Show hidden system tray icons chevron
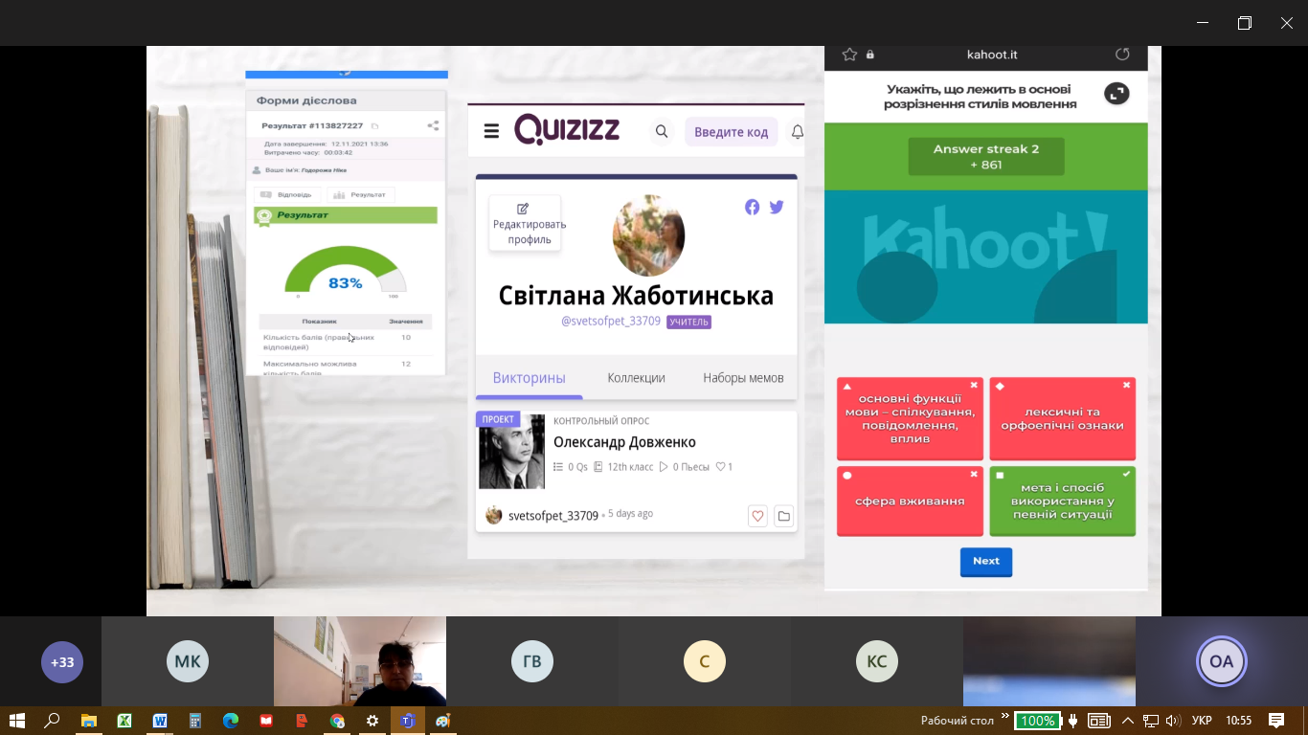Viewport: 1308px width, 735px height. pyautogui.click(x=1128, y=721)
